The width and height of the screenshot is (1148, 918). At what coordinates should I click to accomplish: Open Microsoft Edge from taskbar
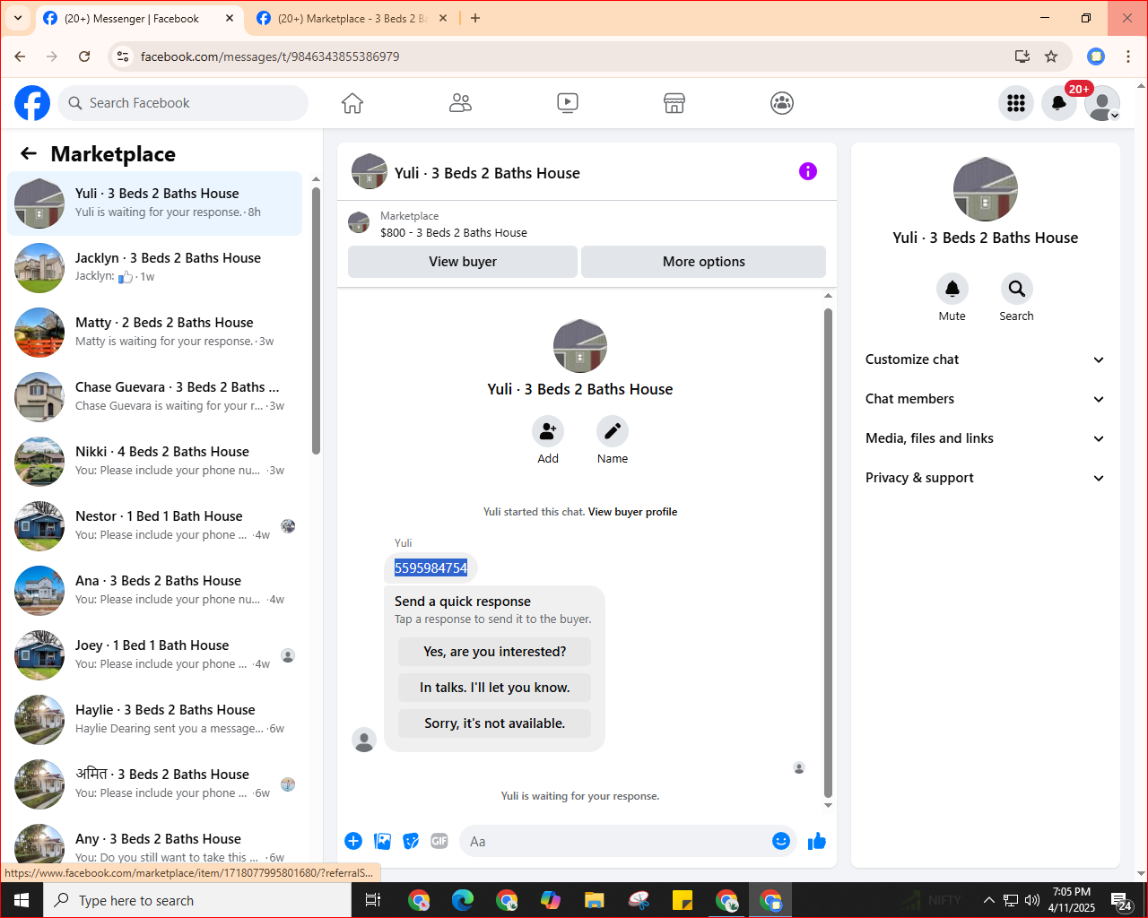coord(463,900)
